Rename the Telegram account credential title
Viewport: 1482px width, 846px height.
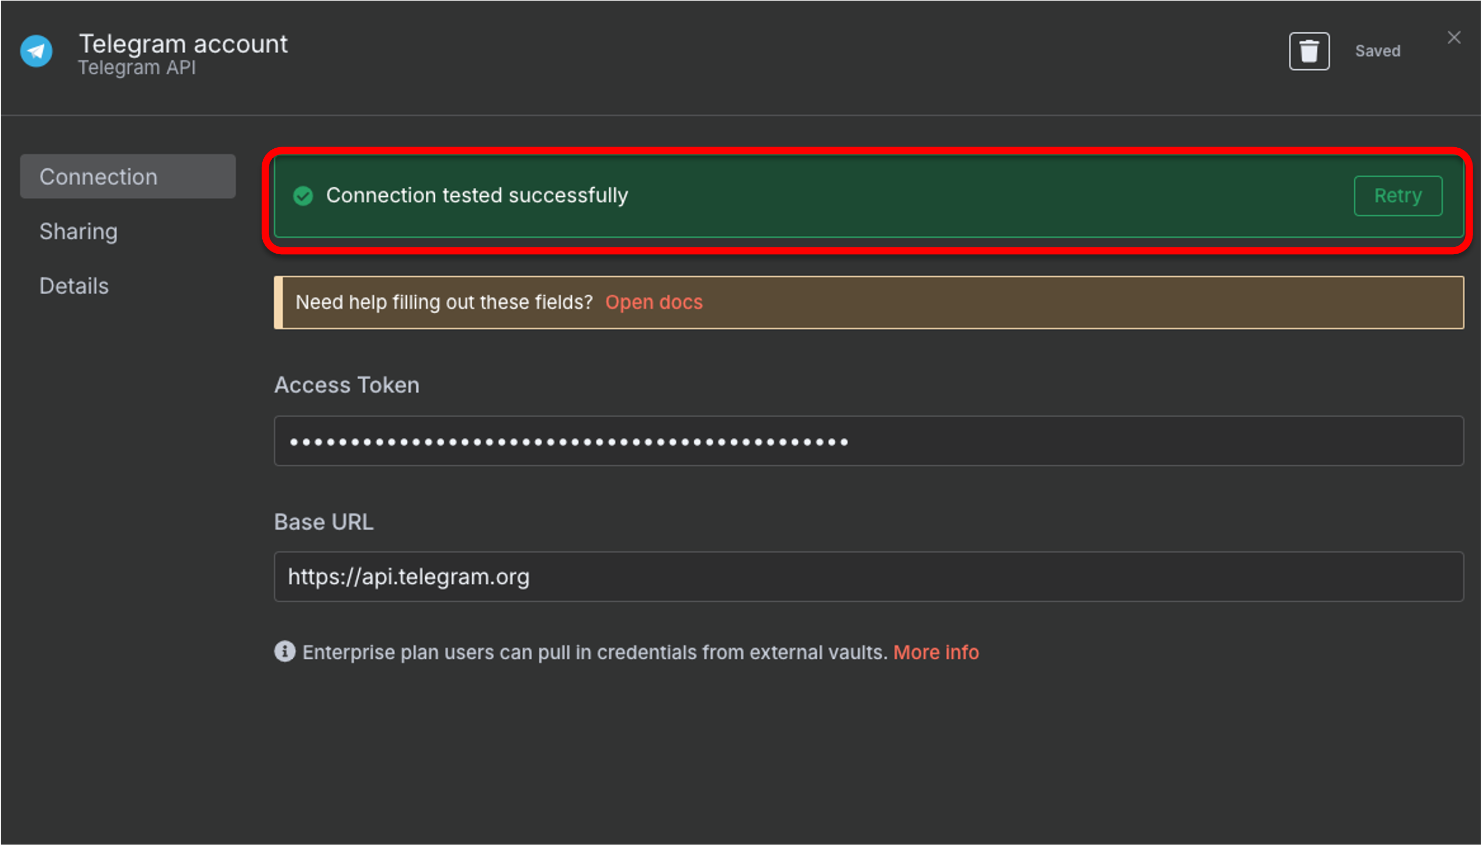pyautogui.click(x=183, y=44)
